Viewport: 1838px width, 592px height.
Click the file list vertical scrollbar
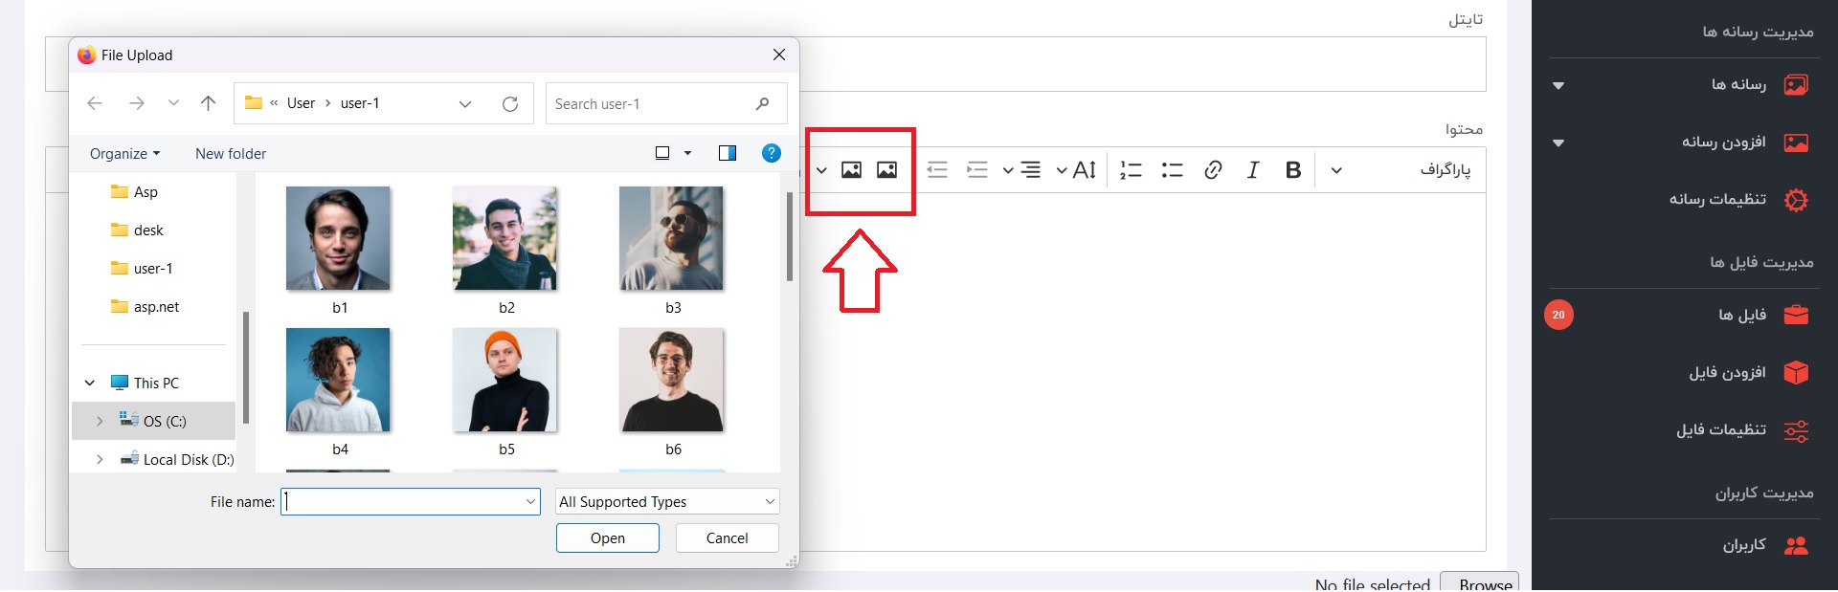pos(790,237)
